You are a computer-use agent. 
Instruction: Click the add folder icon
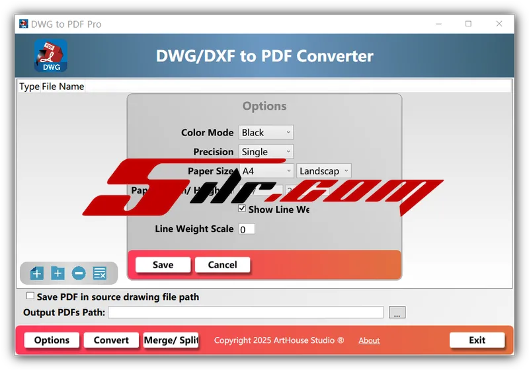tap(58, 273)
